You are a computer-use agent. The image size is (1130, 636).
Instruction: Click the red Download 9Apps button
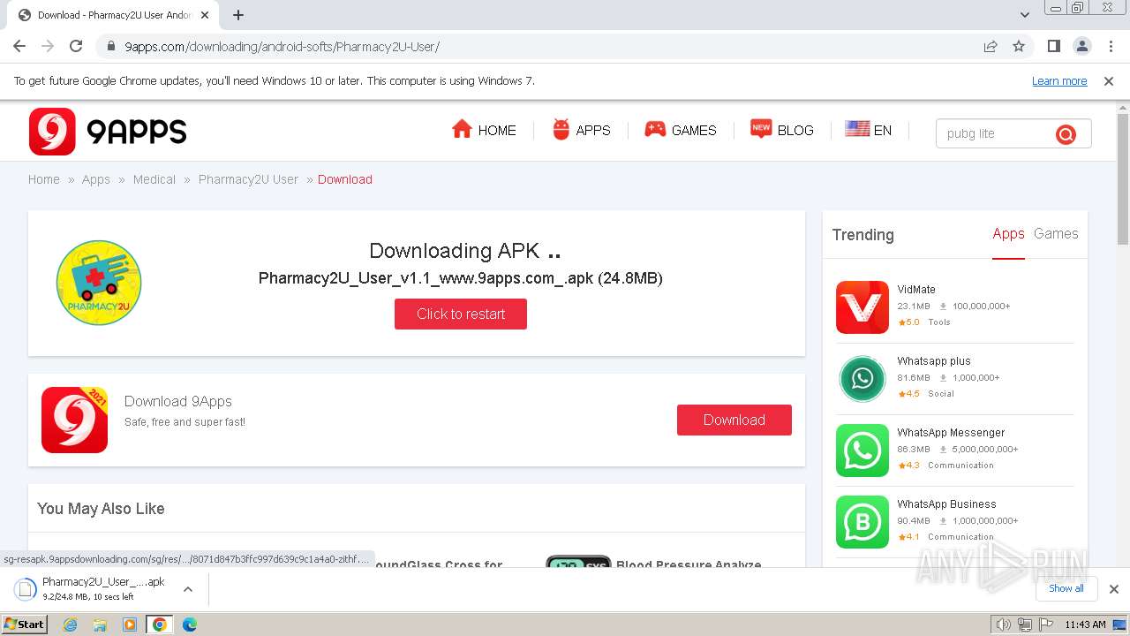[734, 420]
